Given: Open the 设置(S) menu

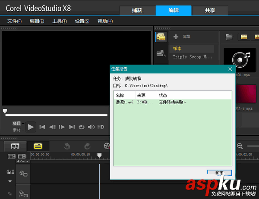Looking at the screenshot, I should tap(82, 21).
